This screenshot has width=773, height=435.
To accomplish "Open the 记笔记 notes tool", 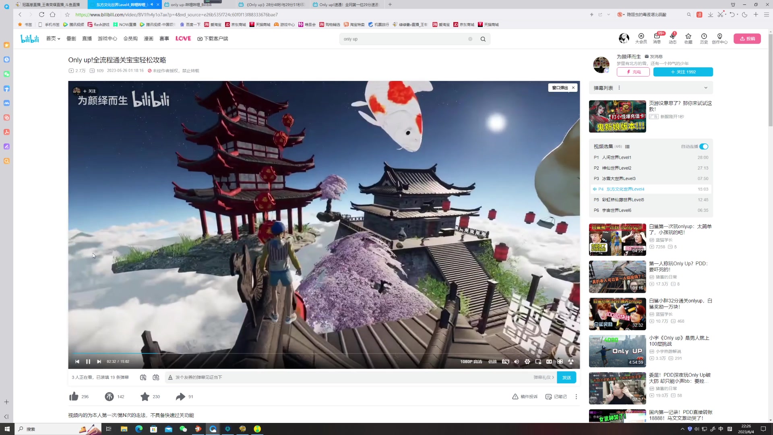I will click(556, 397).
